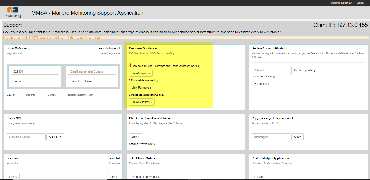Click the GET SPF button

click(55, 137)
